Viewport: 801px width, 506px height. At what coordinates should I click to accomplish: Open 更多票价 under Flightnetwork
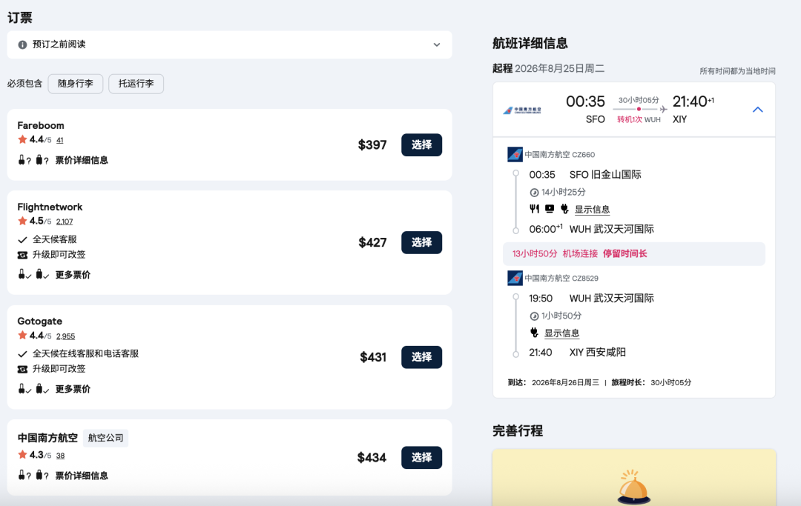pos(73,275)
